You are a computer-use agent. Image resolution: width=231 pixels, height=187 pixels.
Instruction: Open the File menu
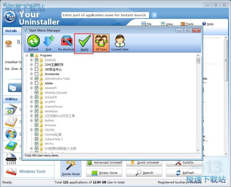147,24
